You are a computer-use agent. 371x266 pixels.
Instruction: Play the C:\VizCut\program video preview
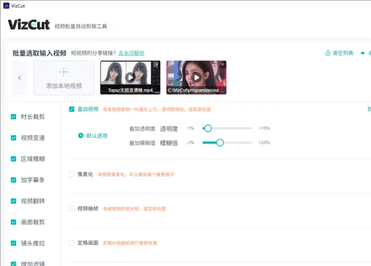pos(196,77)
